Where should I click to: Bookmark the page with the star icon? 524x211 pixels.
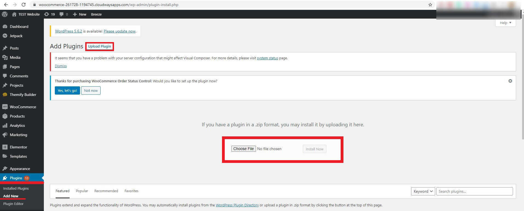tap(430, 5)
